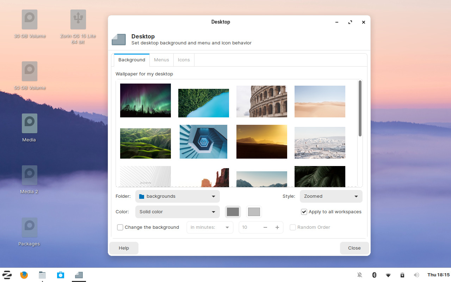Enable Change the background option

click(120, 227)
